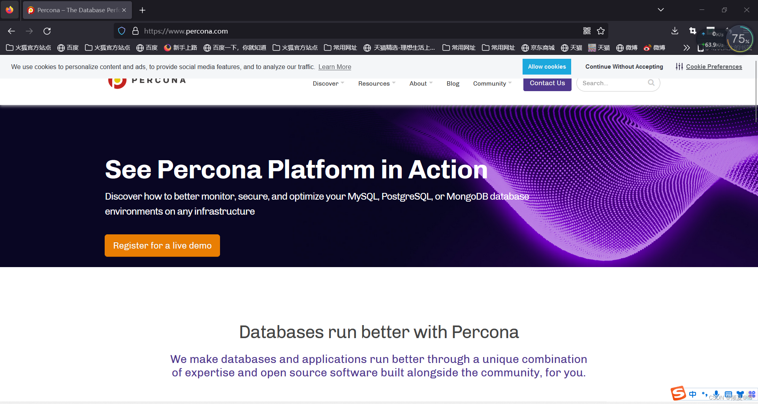
Task: Click Register for a live demo
Action: click(x=162, y=245)
